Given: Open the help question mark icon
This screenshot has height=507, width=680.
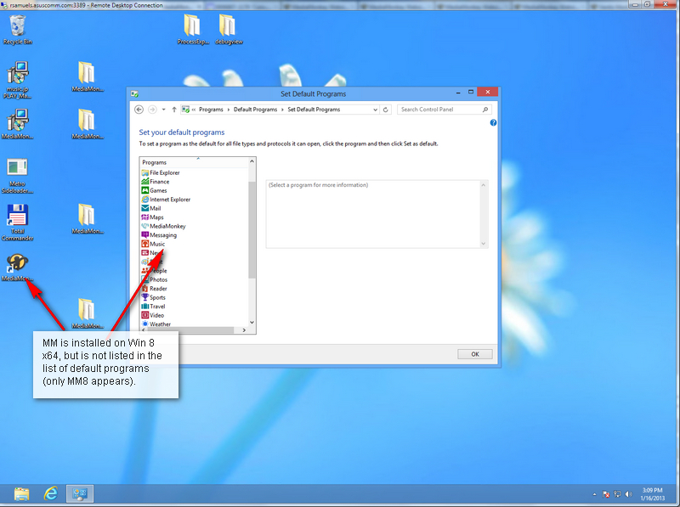Looking at the screenshot, I should [x=493, y=123].
